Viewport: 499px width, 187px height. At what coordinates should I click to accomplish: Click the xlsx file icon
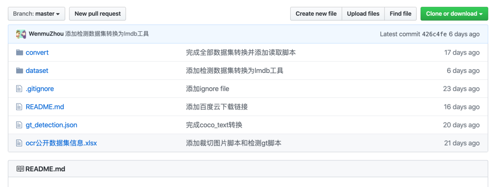pyautogui.click(x=19, y=143)
